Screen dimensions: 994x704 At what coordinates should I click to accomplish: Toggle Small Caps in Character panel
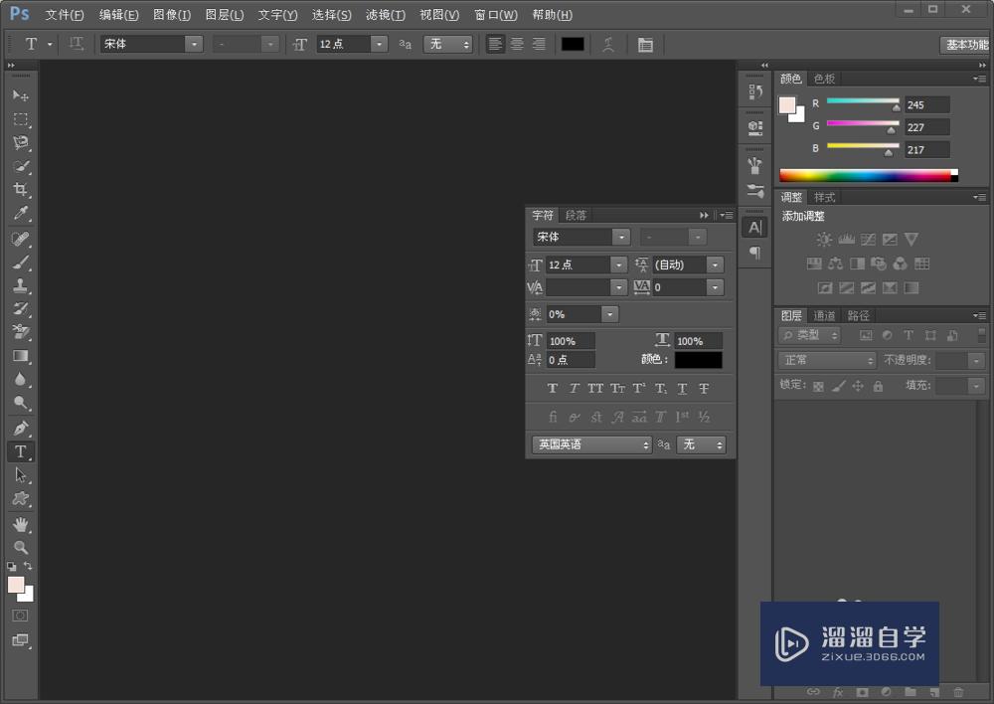pos(617,388)
